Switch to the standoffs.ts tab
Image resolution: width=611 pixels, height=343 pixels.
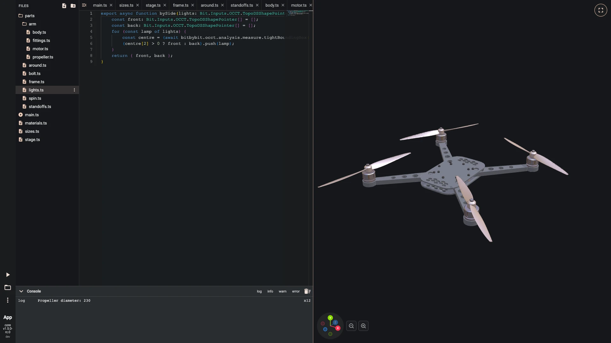coord(242,5)
